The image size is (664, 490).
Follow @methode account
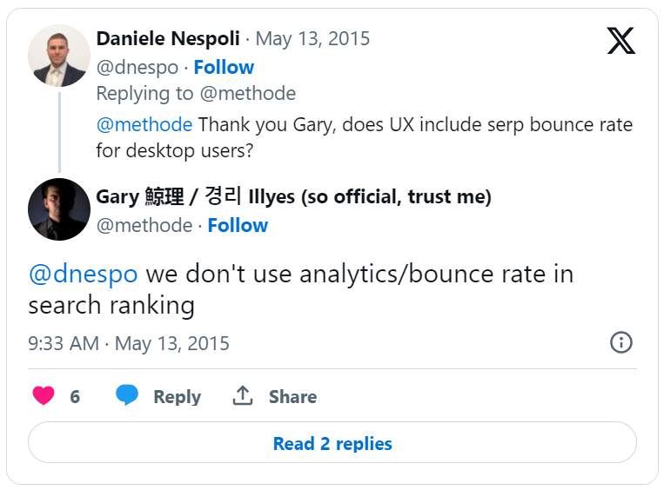[x=238, y=225]
